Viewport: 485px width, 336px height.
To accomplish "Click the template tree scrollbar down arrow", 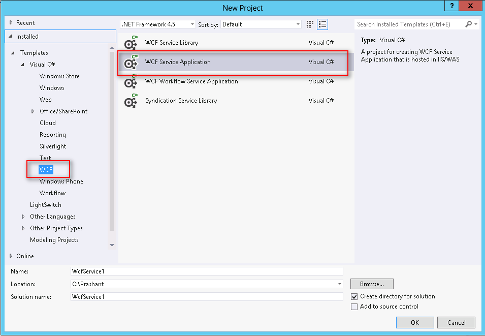I will 112,245.
